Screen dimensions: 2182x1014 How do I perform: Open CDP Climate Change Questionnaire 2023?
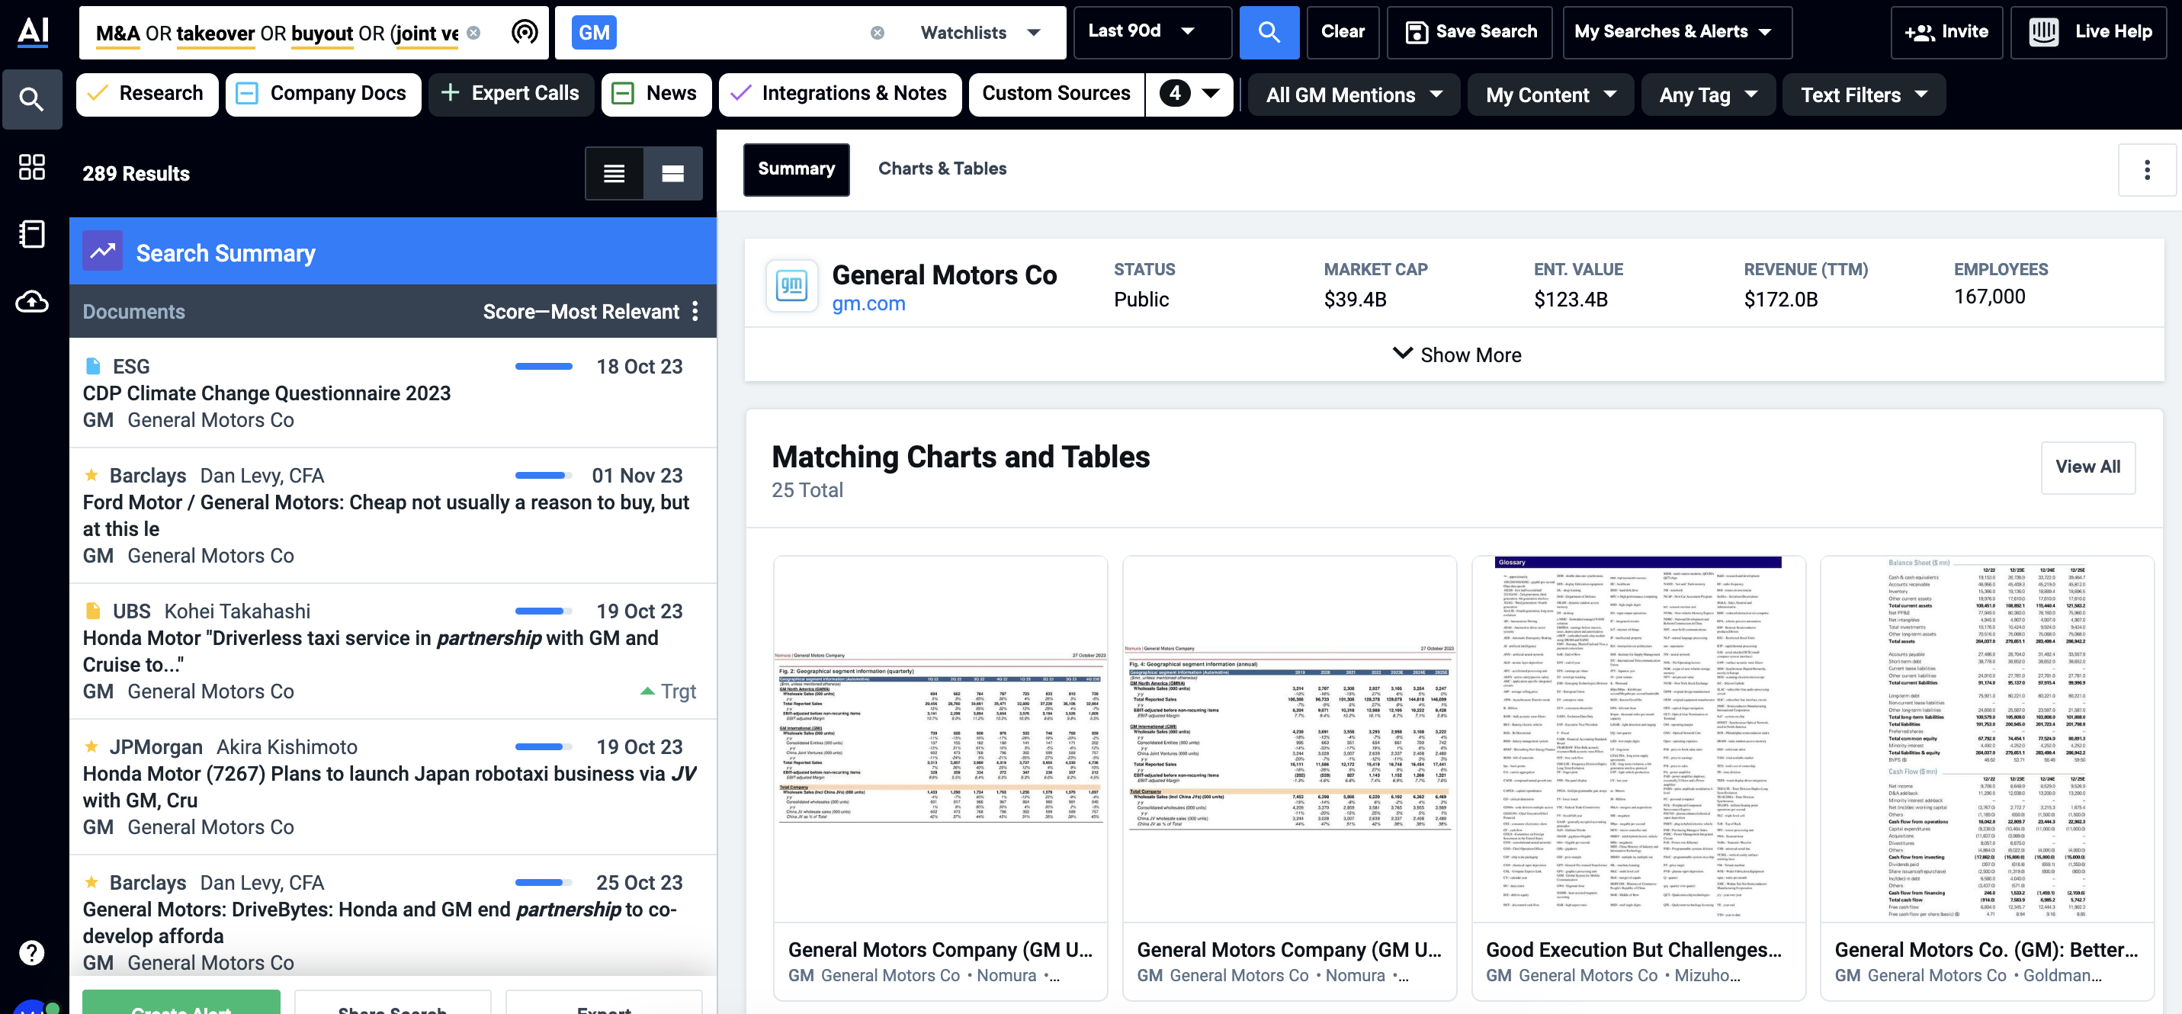point(267,393)
